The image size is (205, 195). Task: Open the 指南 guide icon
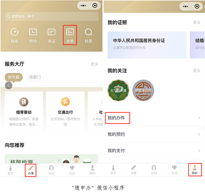pos(14,35)
